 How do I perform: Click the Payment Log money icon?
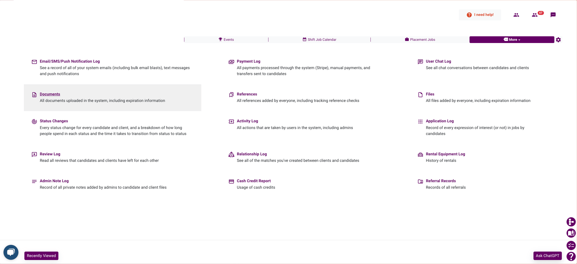coord(231,62)
